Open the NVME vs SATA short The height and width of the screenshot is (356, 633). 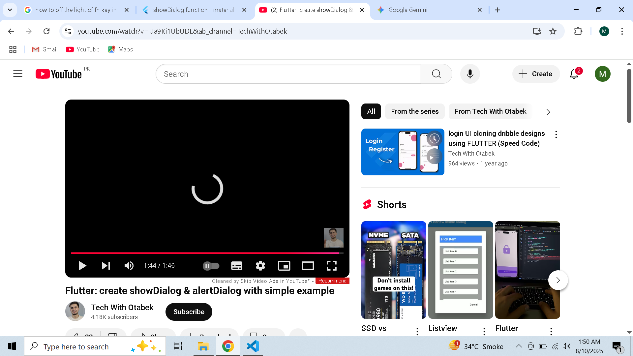394,270
